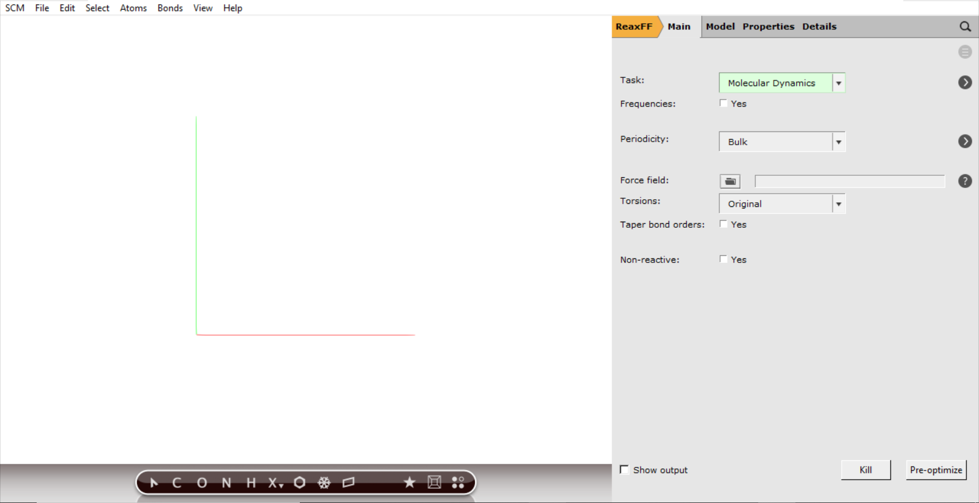Open the Torsions Original dropdown
This screenshot has width=979, height=503.
[782, 204]
